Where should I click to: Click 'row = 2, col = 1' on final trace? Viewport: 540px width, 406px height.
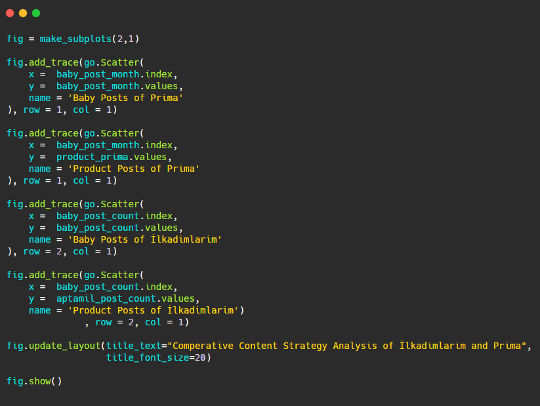(x=140, y=322)
